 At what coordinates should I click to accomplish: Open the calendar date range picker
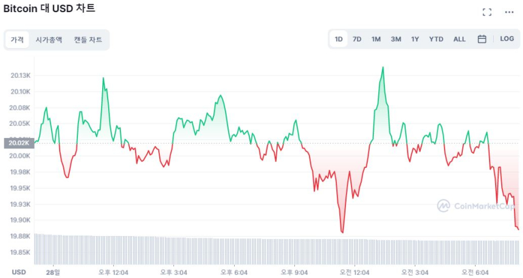[x=482, y=39]
